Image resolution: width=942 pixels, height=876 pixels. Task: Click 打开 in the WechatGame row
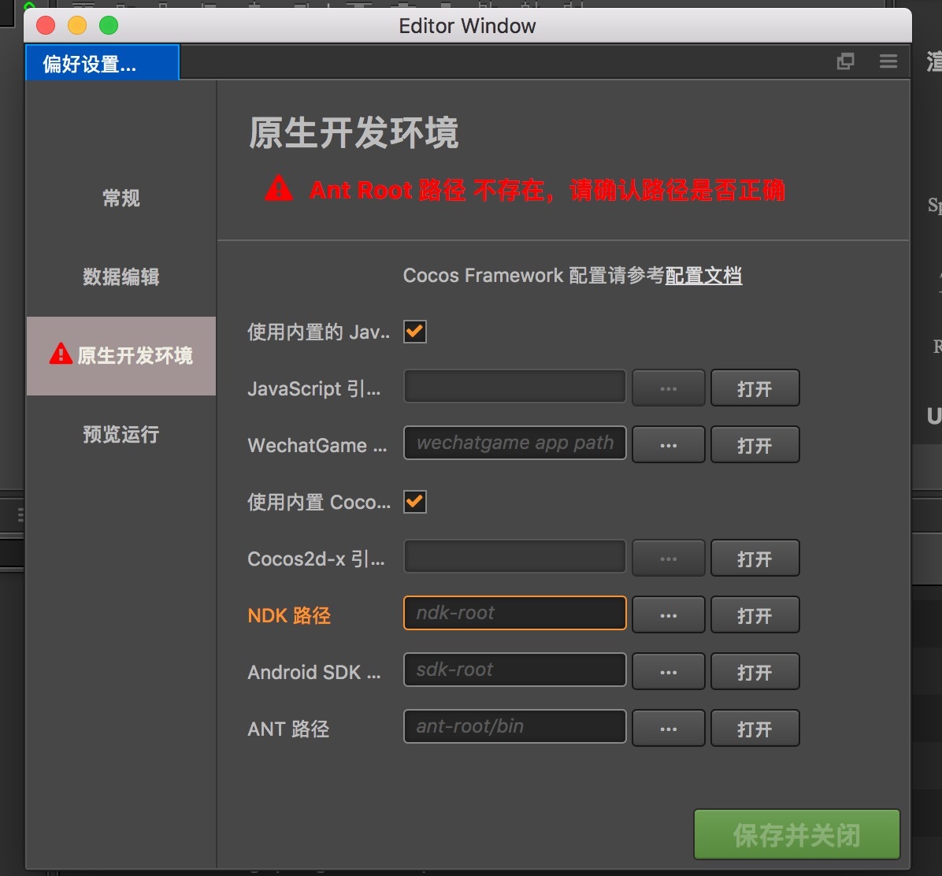coord(755,444)
